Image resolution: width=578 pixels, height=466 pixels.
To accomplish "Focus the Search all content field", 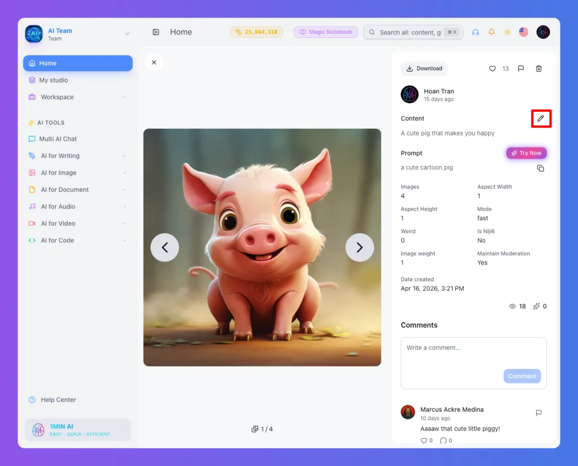I will [x=413, y=32].
